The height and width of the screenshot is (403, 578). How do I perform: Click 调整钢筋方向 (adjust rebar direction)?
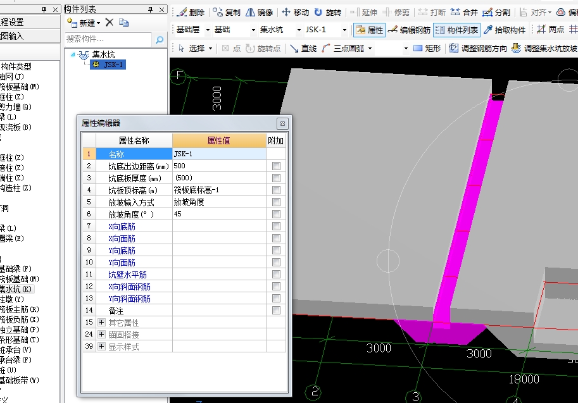[x=478, y=48]
